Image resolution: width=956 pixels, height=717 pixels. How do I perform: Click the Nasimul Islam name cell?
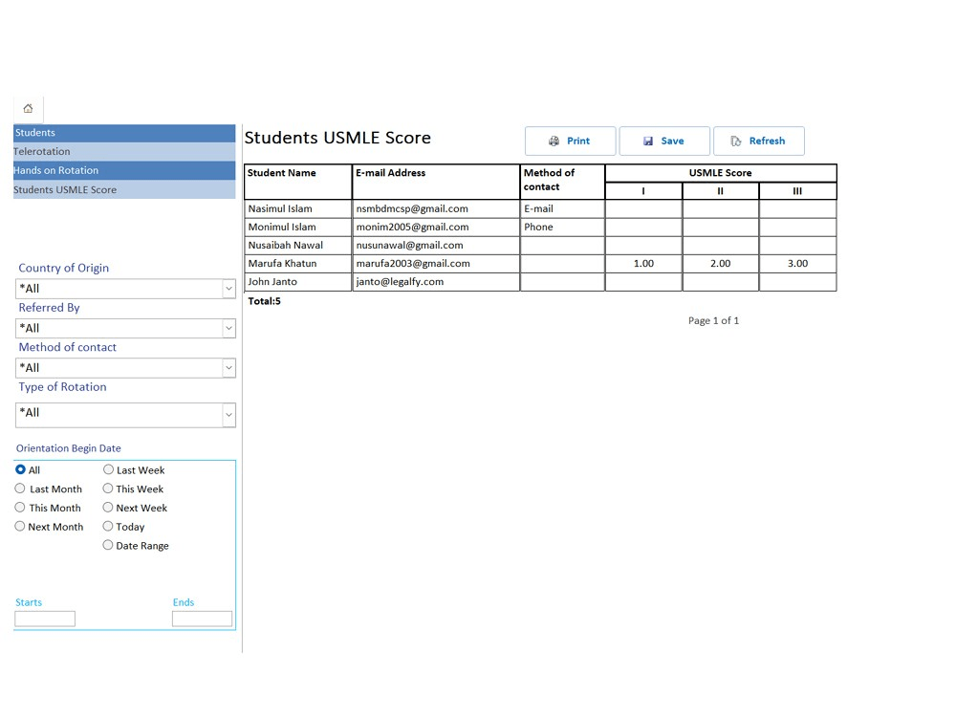pos(298,208)
